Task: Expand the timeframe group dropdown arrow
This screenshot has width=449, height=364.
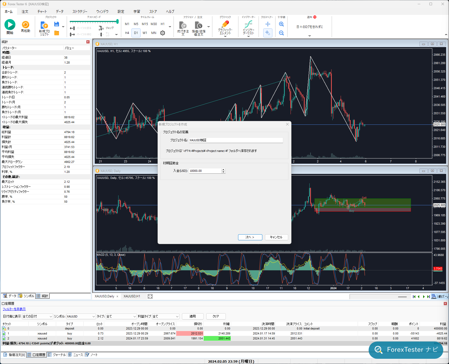Action: tap(170, 27)
